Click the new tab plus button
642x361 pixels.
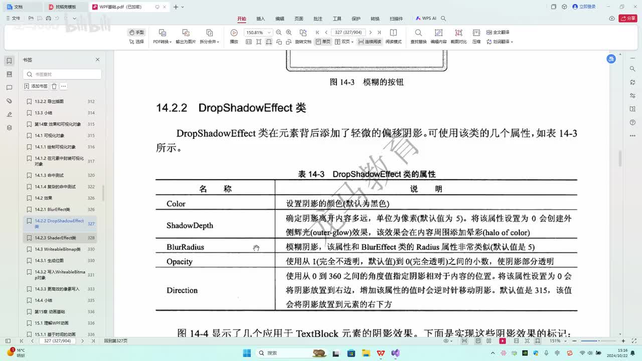pos(176,7)
